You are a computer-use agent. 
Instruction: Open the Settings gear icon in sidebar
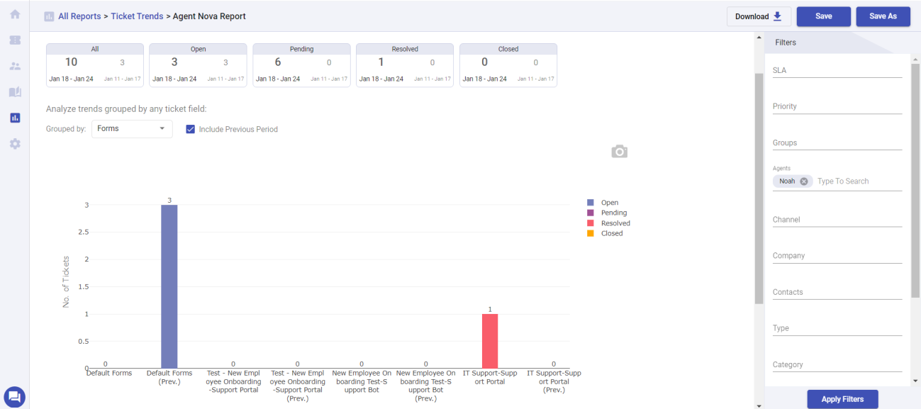pos(14,143)
